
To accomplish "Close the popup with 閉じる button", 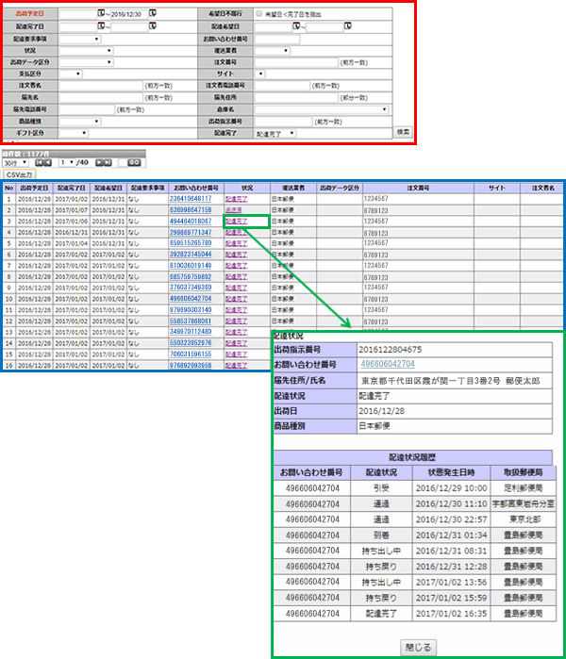I will tap(420, 647).
